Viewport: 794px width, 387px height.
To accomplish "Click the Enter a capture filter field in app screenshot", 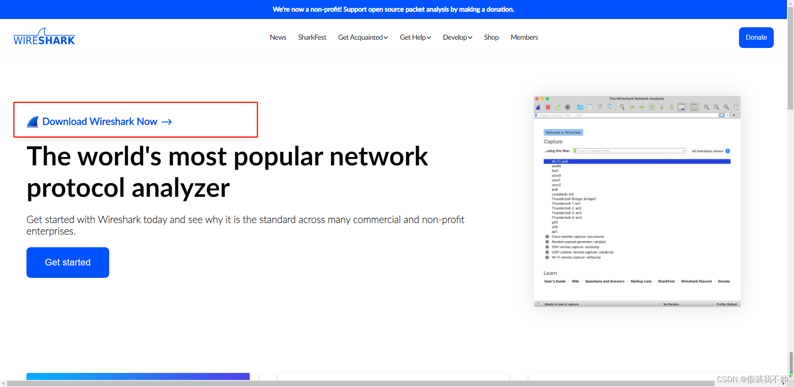I will [629, 151].
